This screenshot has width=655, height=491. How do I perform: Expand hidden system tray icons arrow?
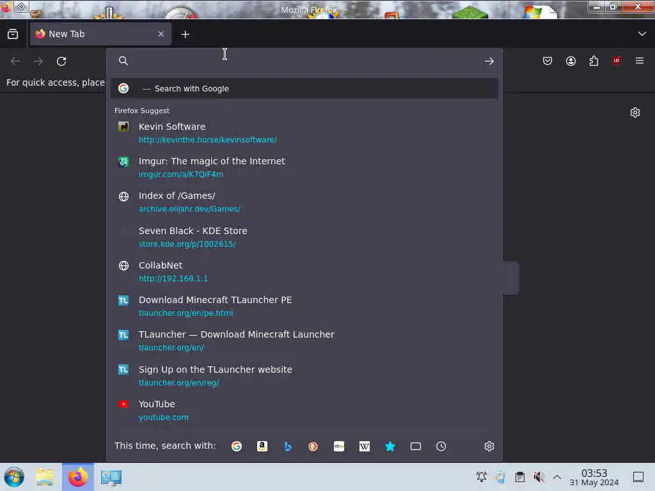pos(557,476)
